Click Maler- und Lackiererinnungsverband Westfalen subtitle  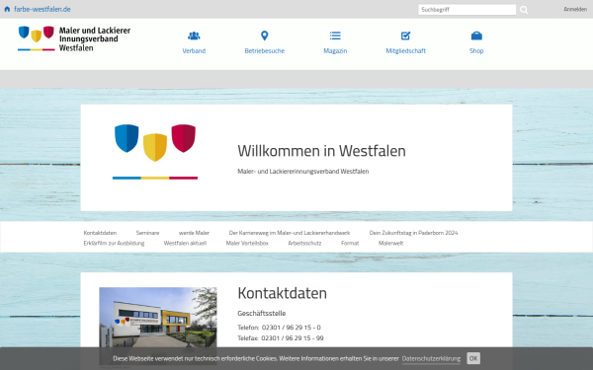303,171
